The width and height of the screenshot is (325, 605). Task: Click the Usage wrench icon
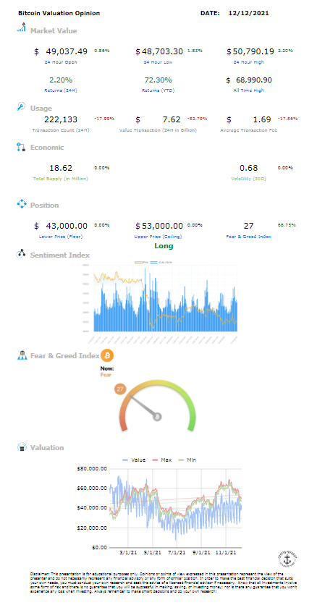(21, 107)
